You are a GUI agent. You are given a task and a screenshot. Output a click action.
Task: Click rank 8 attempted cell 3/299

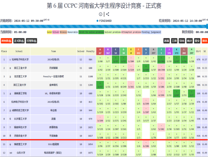[x=100, y=119]
